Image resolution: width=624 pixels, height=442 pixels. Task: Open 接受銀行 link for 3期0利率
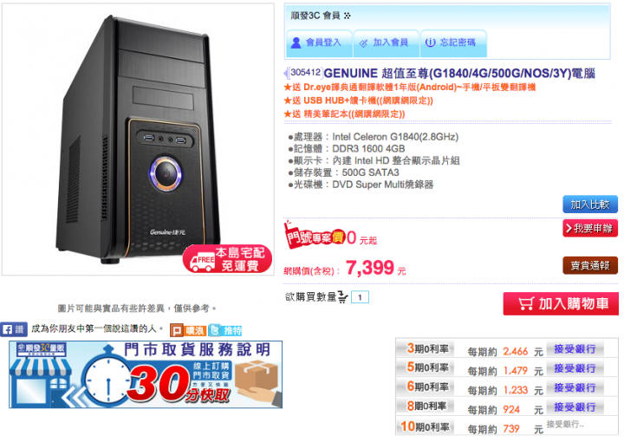tap(575, 349)
